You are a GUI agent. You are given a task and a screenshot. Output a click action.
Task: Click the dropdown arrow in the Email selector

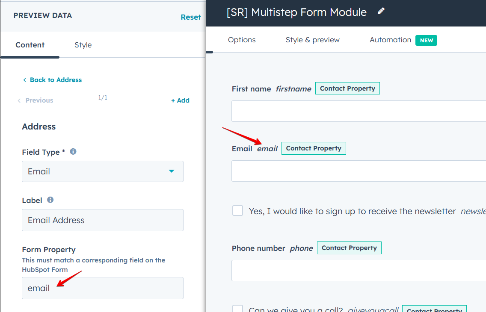(x=171, y=171)
